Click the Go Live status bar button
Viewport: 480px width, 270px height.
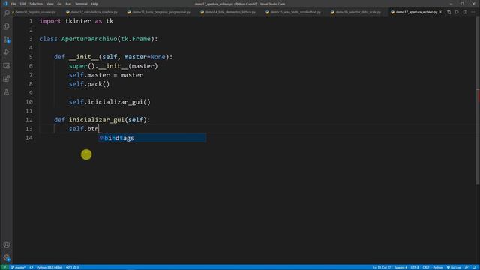[454, 267]
